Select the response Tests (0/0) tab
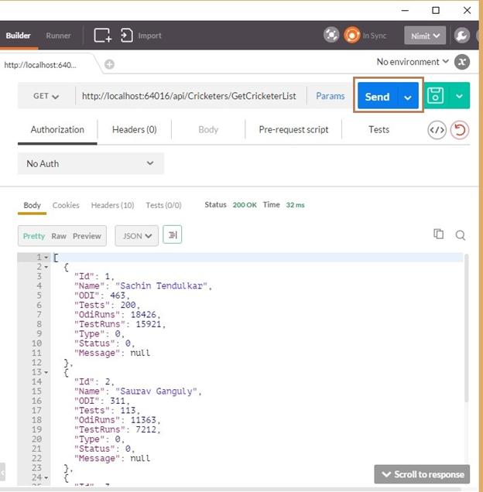The width and height of the screenshot is (483, 492). tap(163, 205)
